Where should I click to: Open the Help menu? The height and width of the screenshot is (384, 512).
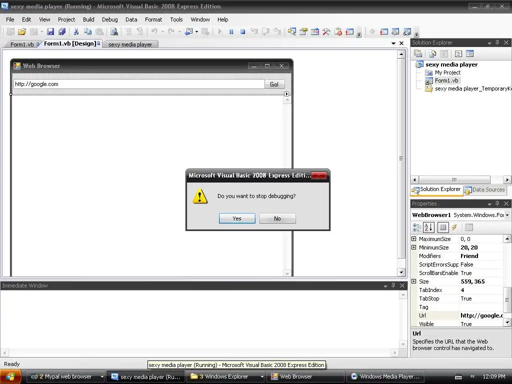click(222, 19)
